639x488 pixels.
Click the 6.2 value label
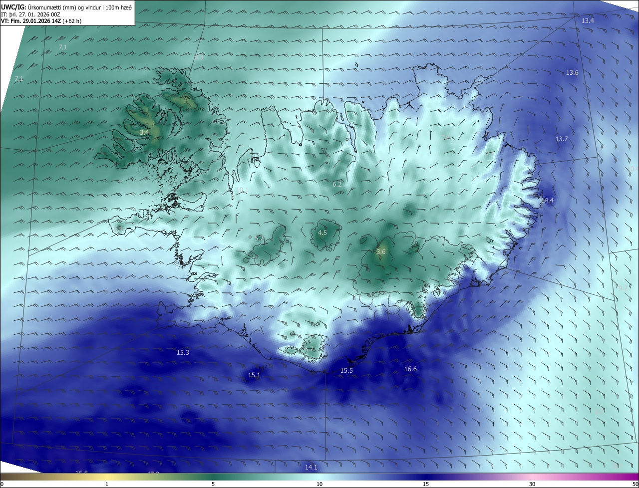tap(337, 184)
